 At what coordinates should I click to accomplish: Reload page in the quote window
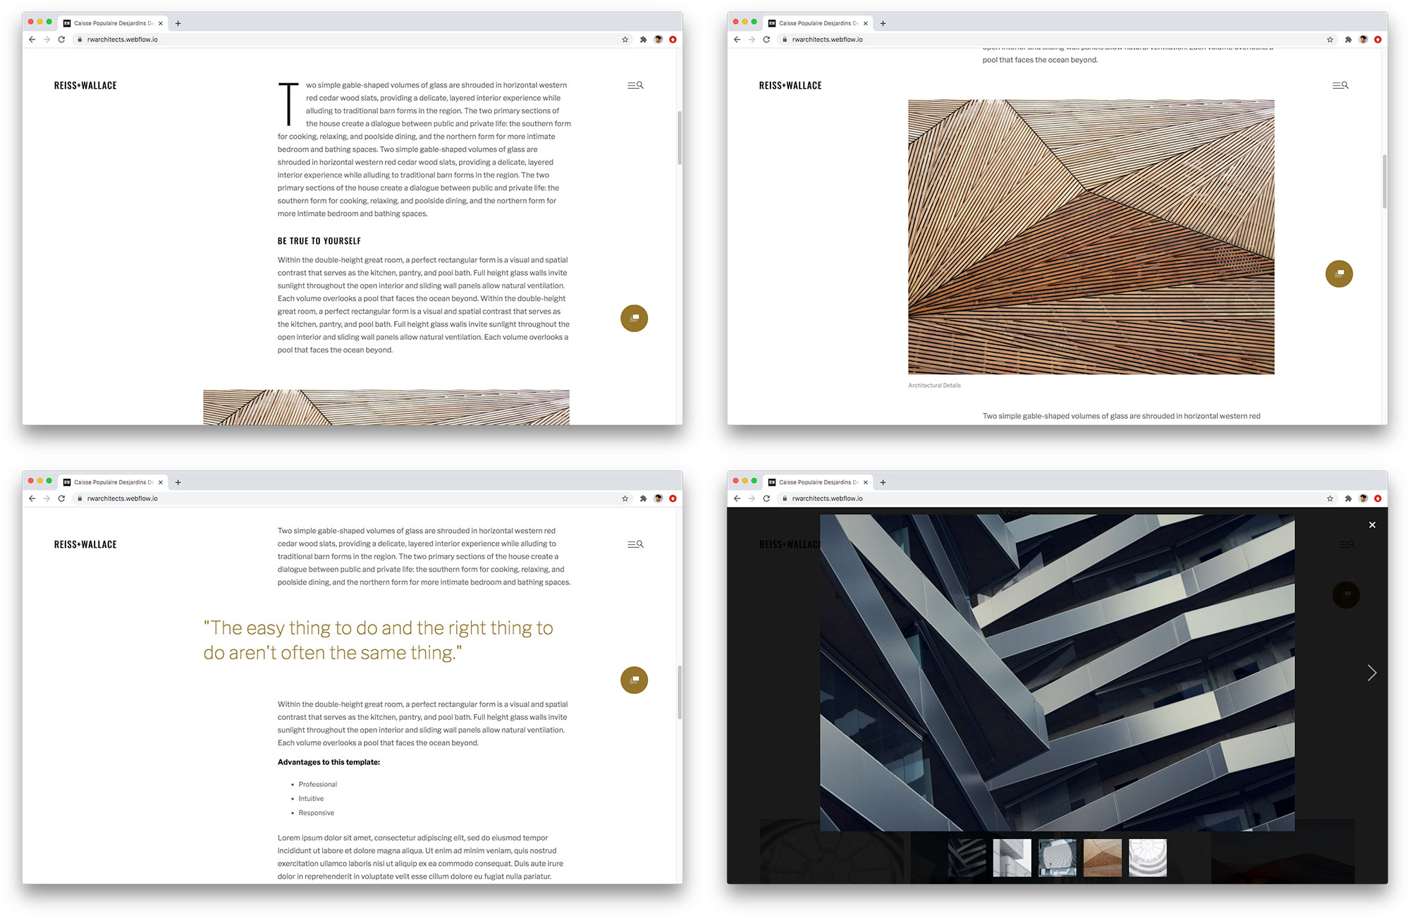click(61, 498)
